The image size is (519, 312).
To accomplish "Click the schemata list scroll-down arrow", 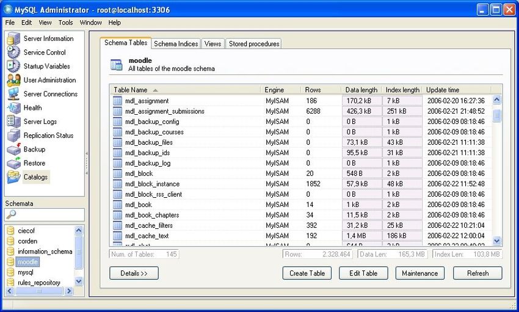I will pos(79,281).
